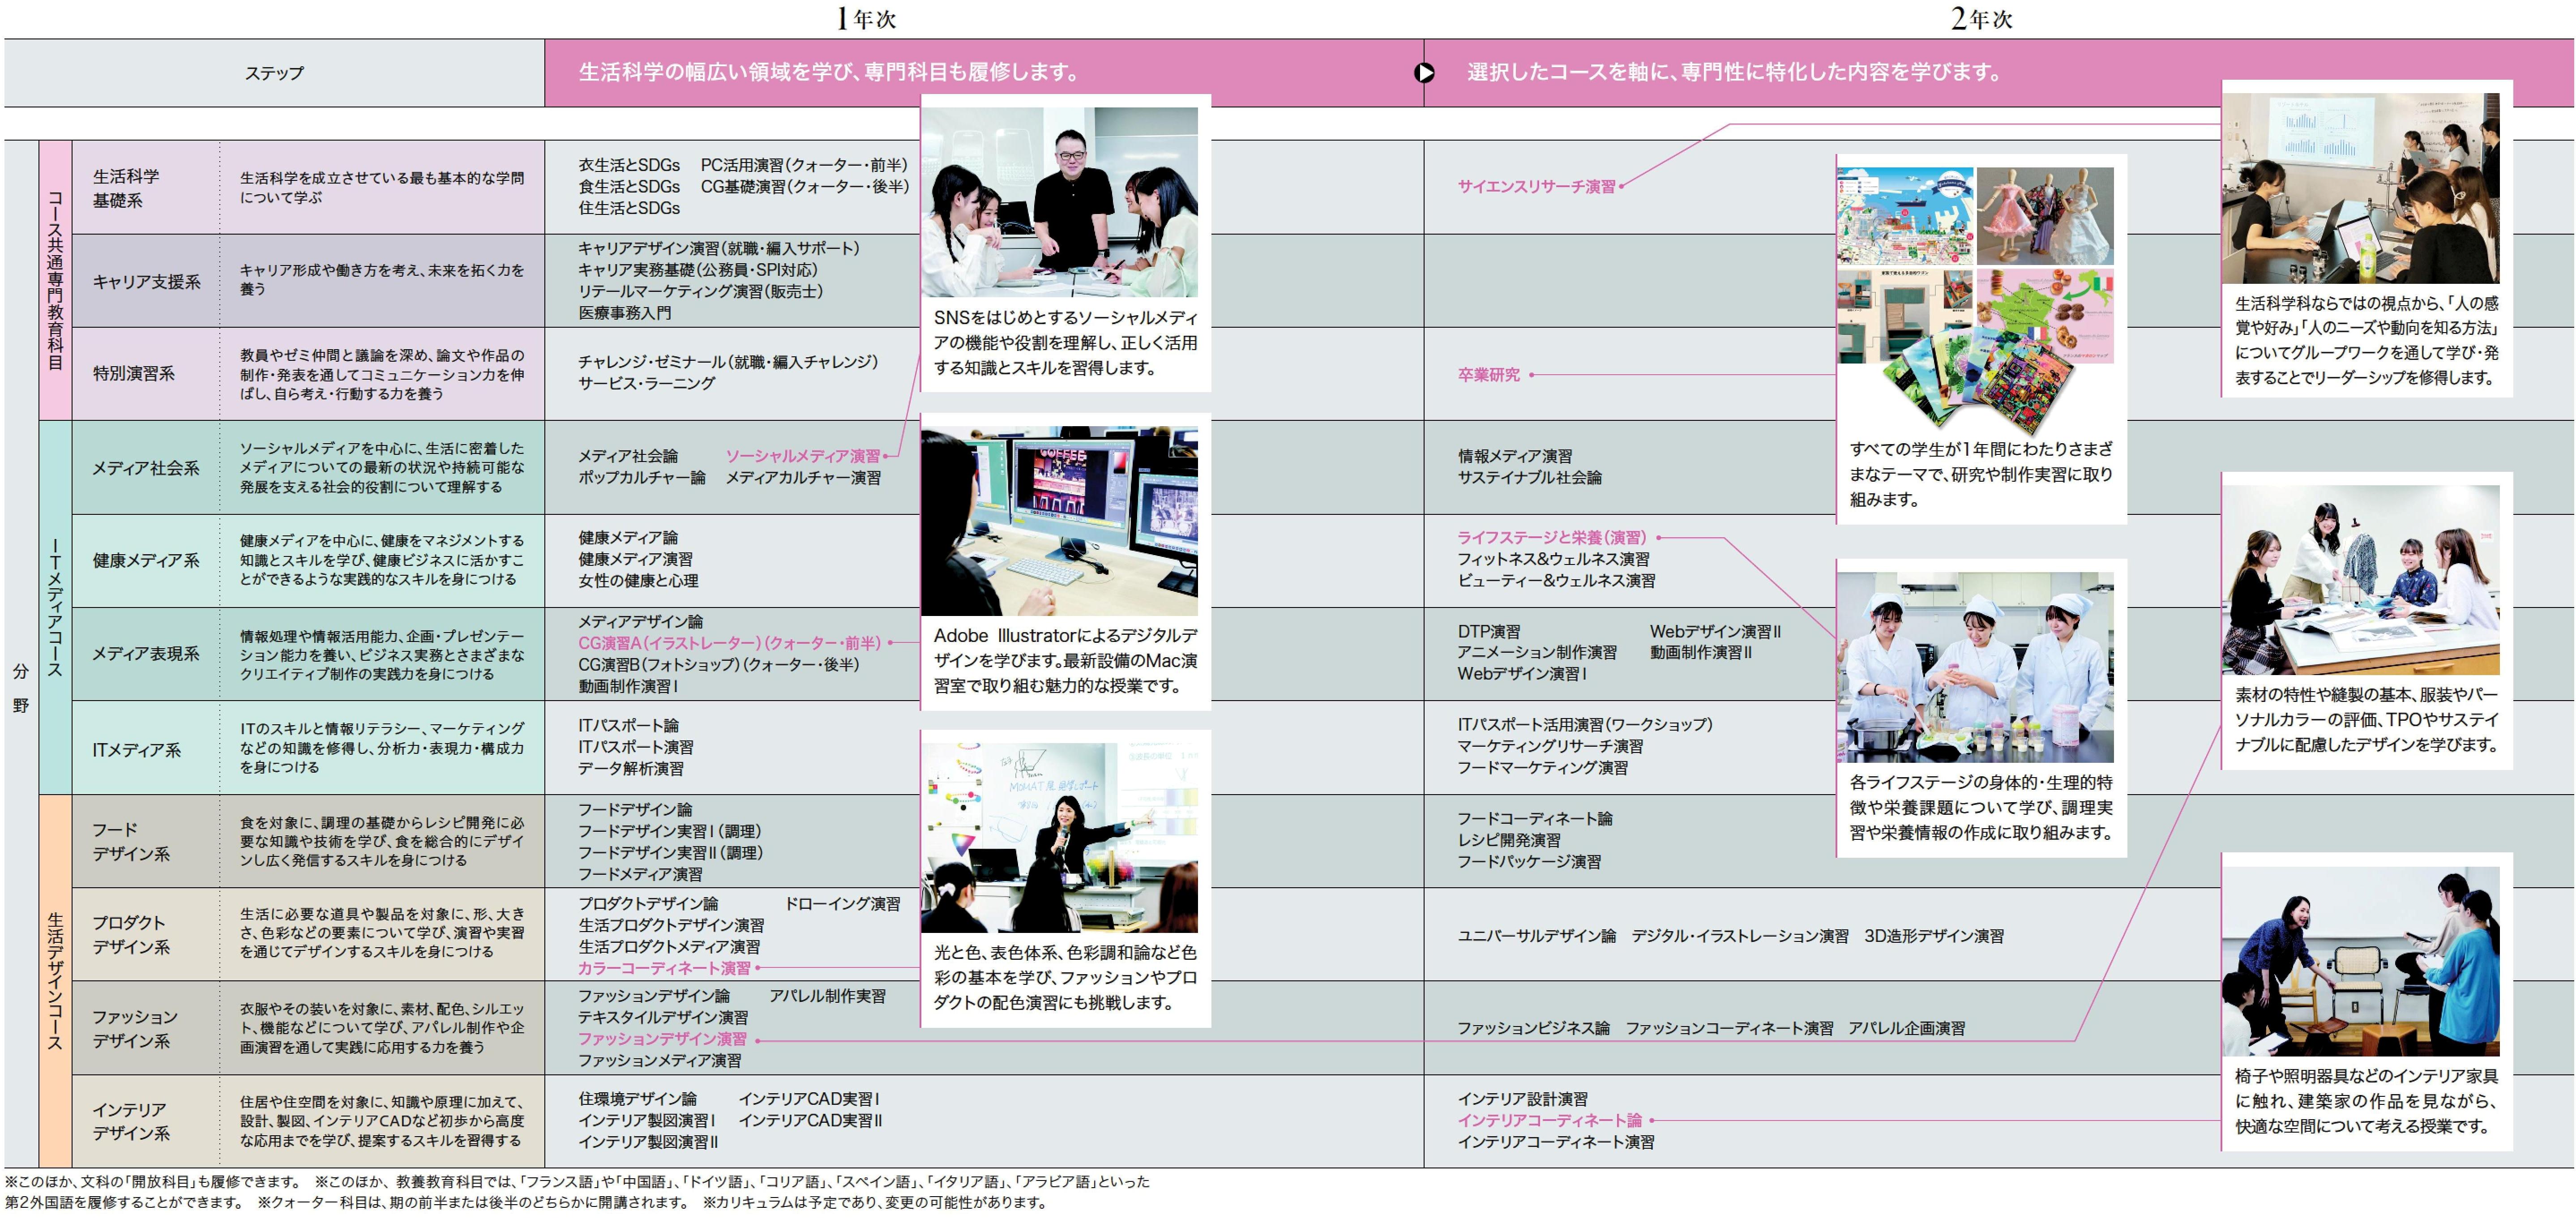Click '3D造形デザイン演習' course name
Screen dimensions: 2576x1219
1934,936
